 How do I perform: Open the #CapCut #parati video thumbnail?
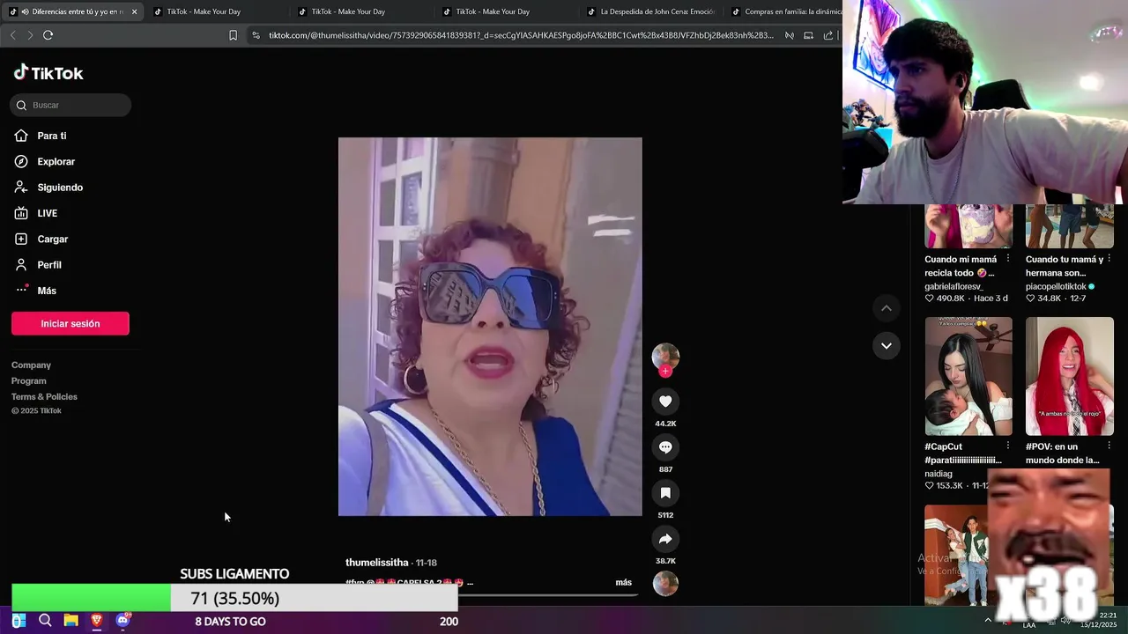(x=968, y=376)
